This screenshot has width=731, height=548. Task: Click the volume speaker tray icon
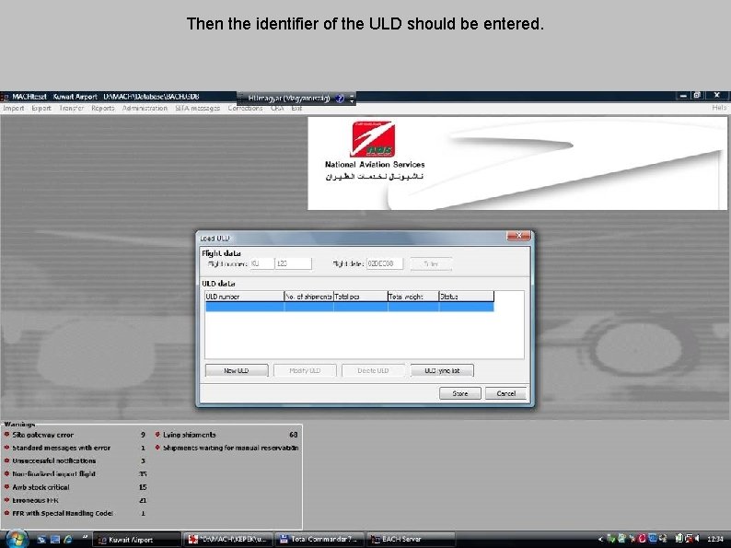pos(697,539)
